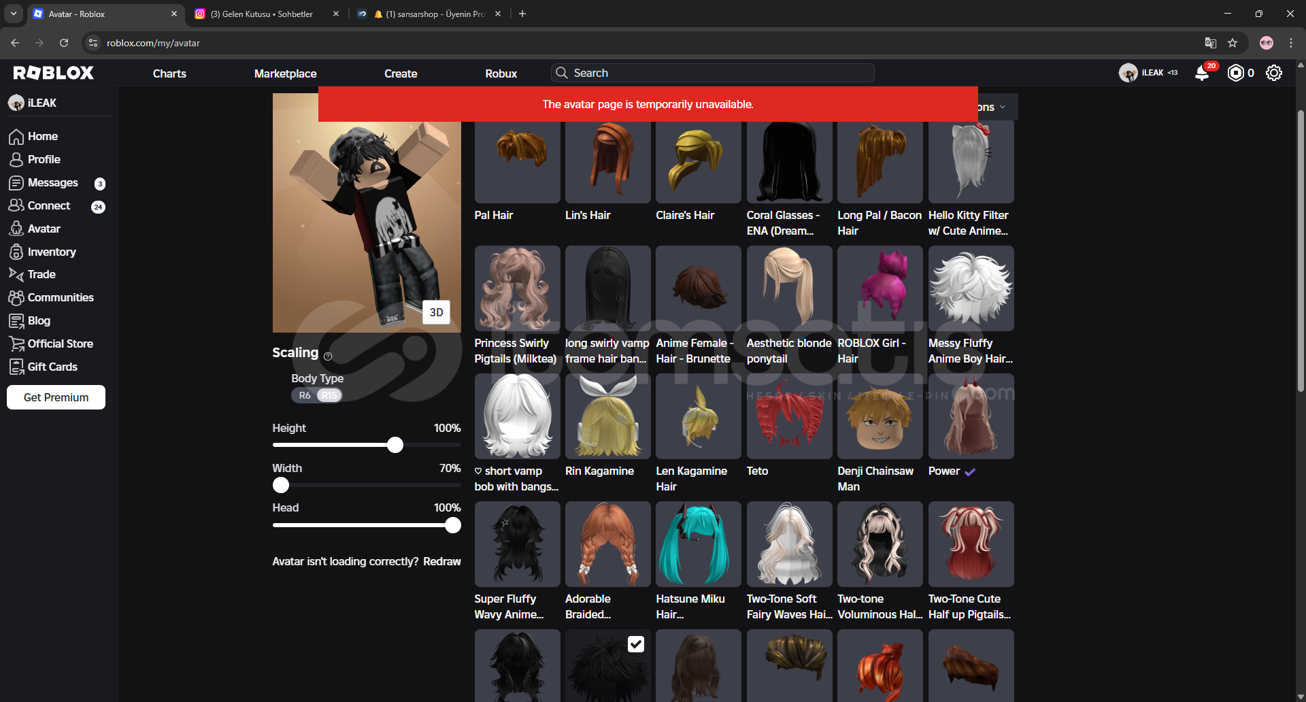
Task: Select the Power hair thumbnail
Action: click(971, 416)
